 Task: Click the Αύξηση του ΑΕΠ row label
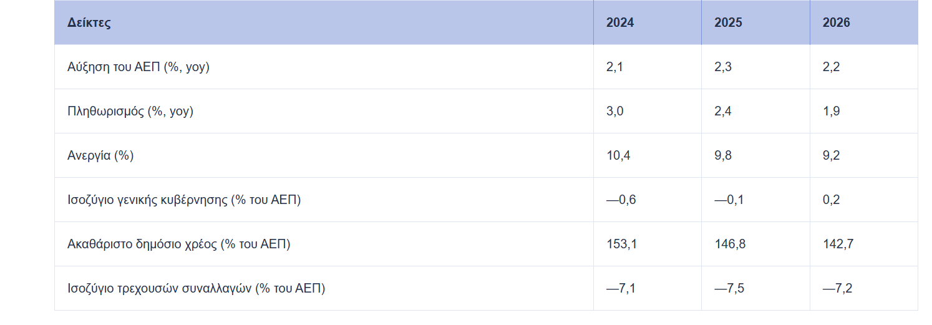tap(138, 67)
